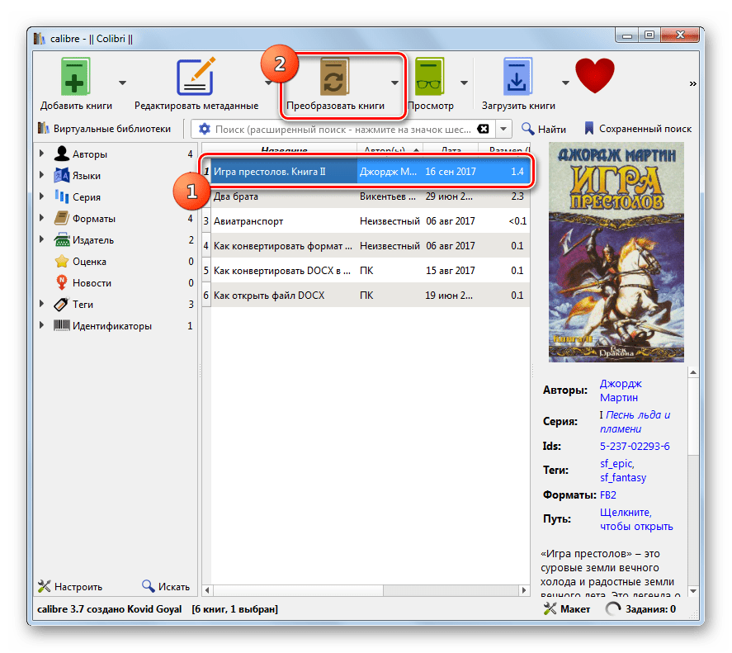This screenshot has width=732, height=653.
Task: Open the search history dropdown
Action: [503, 129]
